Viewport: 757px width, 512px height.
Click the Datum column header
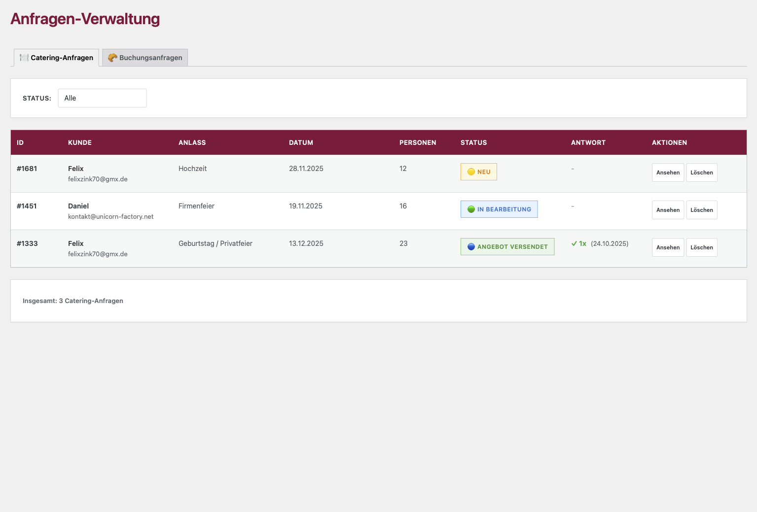(x=301, y=142)
